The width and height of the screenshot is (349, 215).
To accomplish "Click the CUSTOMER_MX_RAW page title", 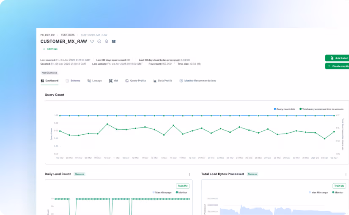I will click(x=63, y=41).
